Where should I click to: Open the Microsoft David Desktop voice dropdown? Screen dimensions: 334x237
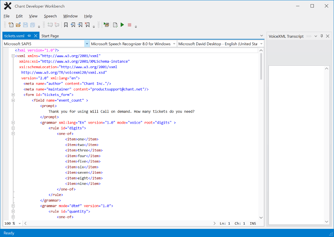[x=261, y=44]
